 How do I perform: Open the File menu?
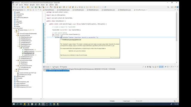(13, 5)
